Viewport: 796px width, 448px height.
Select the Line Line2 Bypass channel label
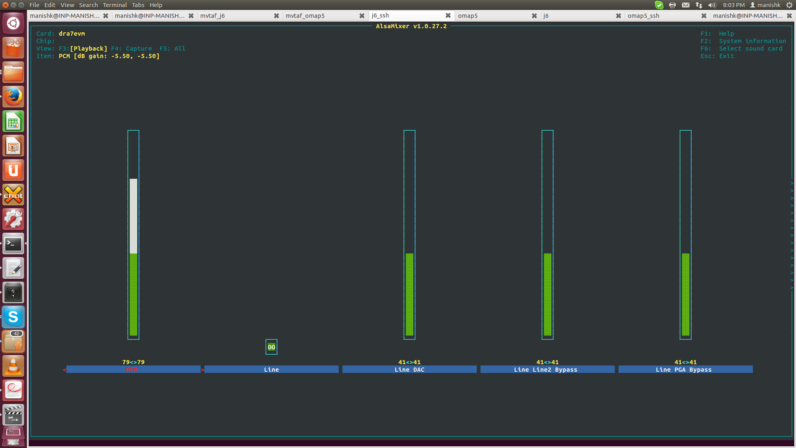(x=547, y=370)
